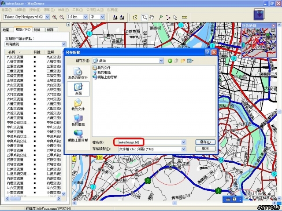This screenshot has width=282, height=211.
Task: Open the 公用程式 menu
Action: (x=95, y=10)
